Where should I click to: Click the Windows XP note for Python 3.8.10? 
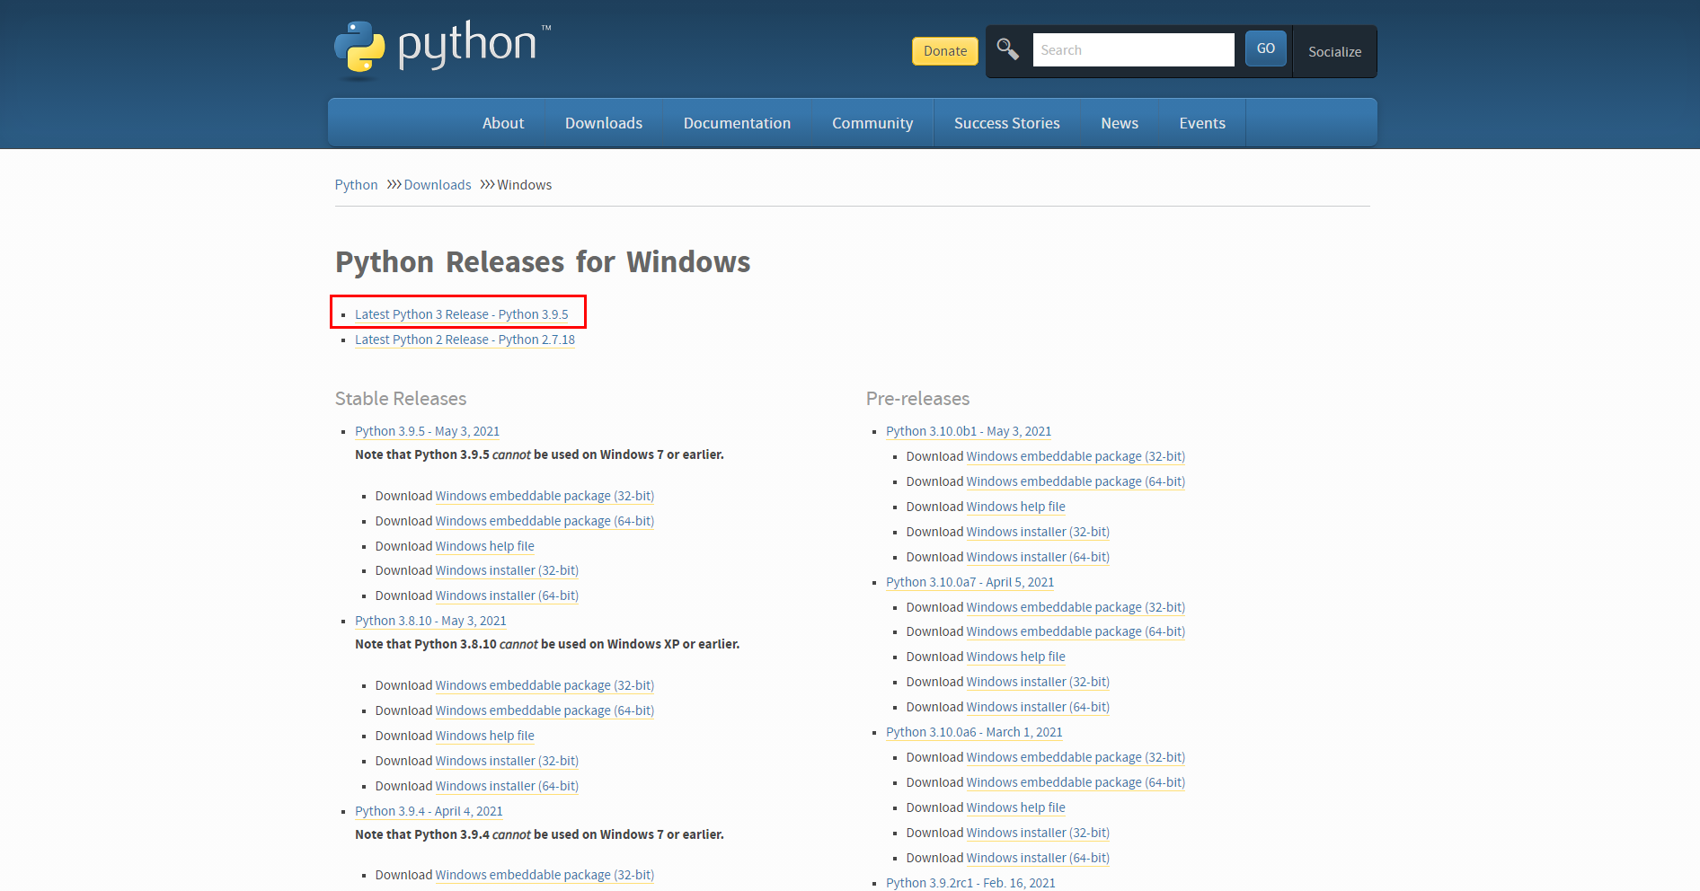point(547,644)
